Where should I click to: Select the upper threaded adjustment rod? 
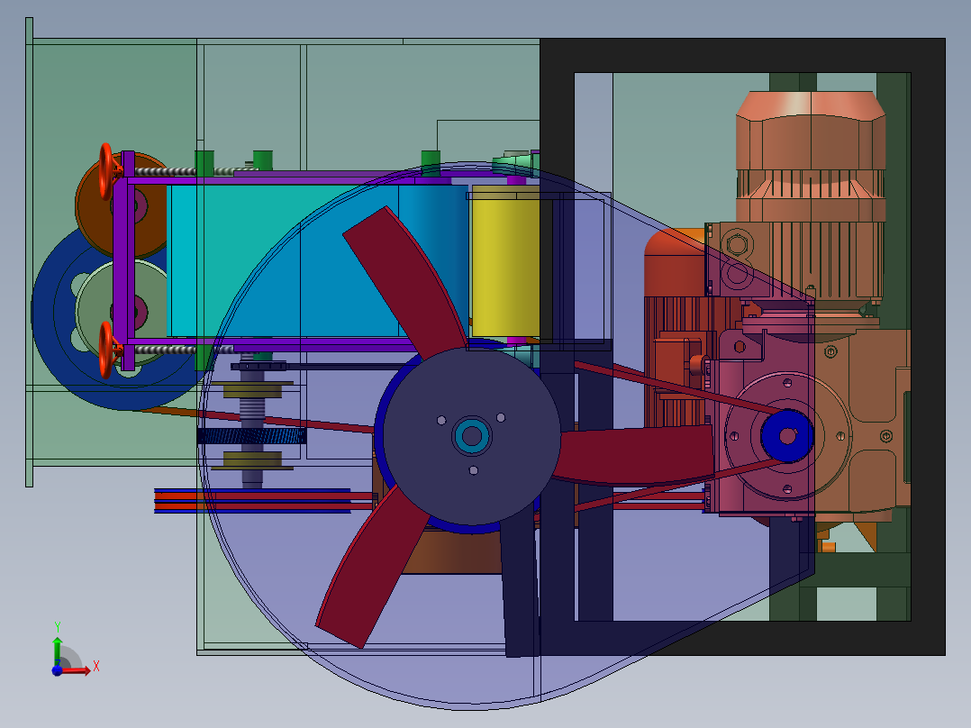pyautogui.click(x=166, y=171)
